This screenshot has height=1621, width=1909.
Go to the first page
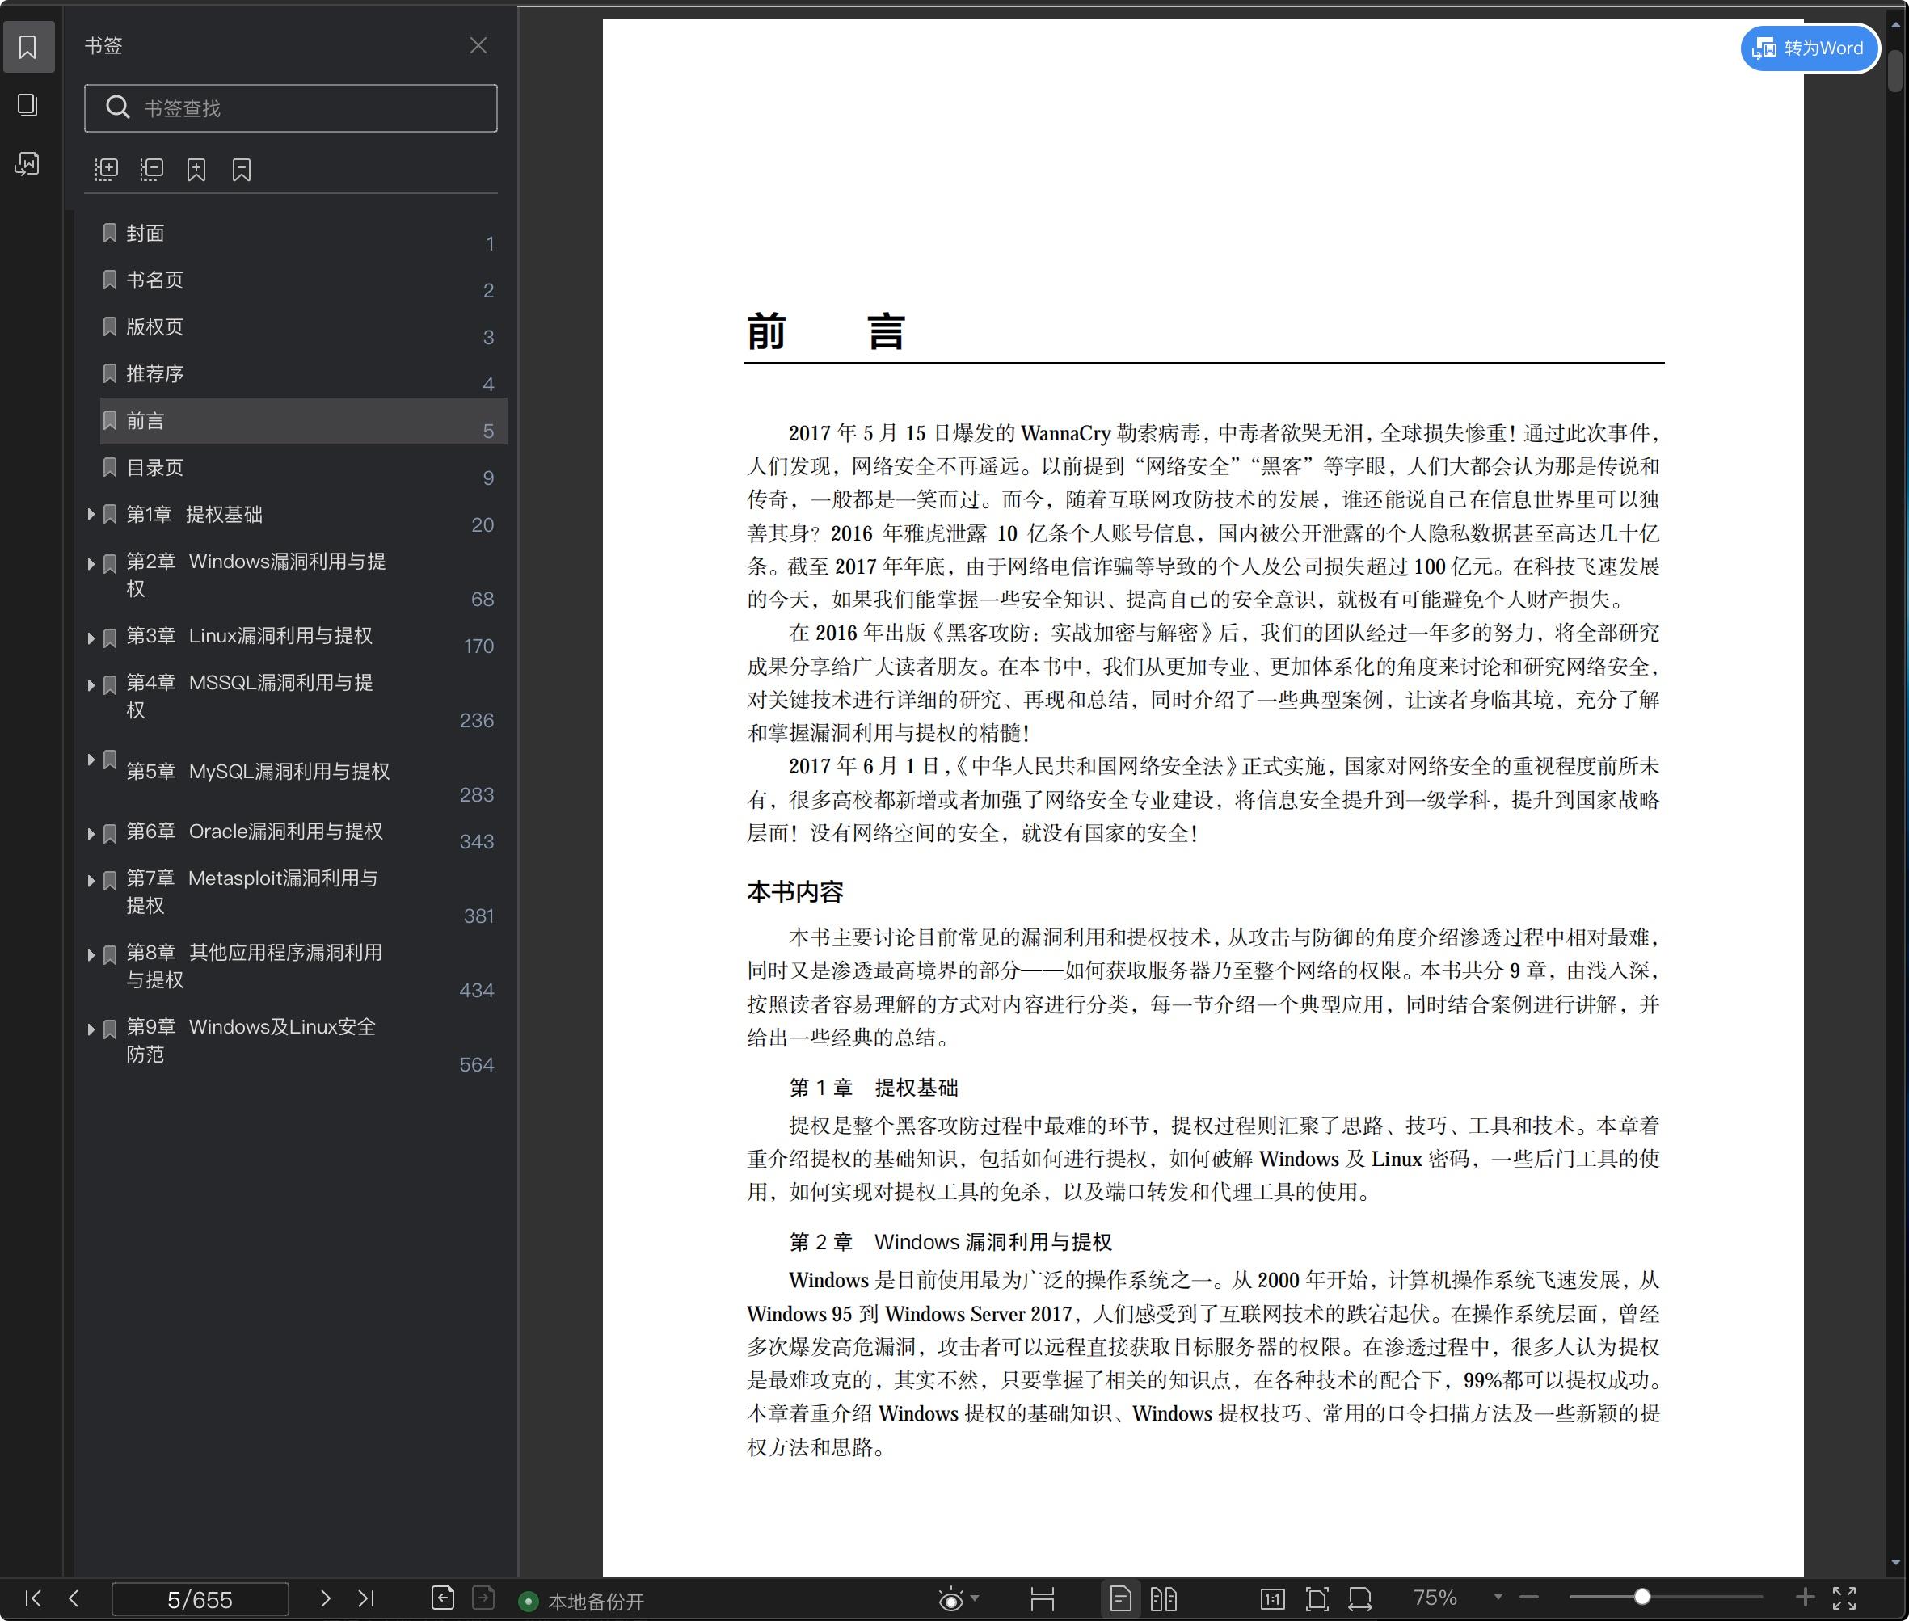tap(33, 1599)
